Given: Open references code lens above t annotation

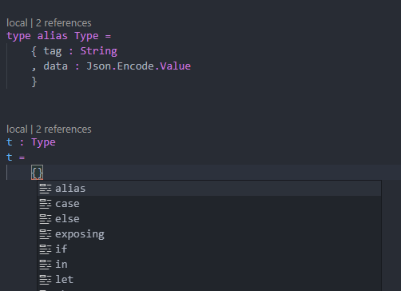Looking at the screenshot, I should click(x=63, y=130).
